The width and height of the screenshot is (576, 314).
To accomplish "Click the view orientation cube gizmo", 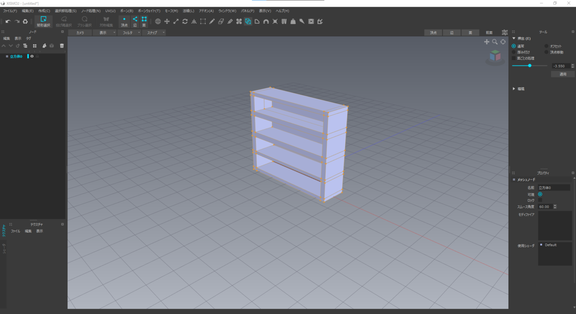I will click(495, 57).
